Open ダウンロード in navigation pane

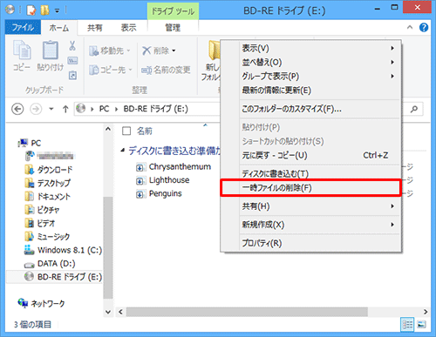click(x=49, y=170)
